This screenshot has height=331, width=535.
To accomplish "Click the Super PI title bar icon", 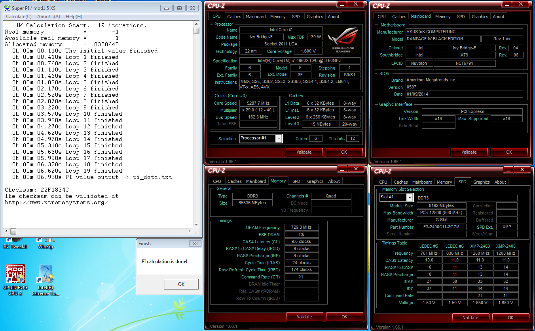I will click(x=7, y=8).
